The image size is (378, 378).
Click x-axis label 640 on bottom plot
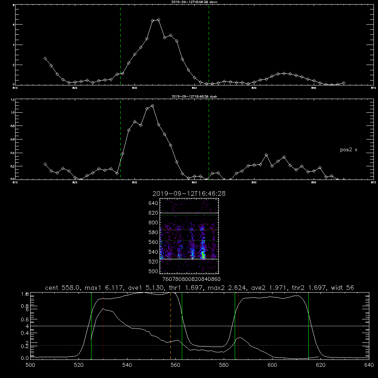(x=369, y=365)
